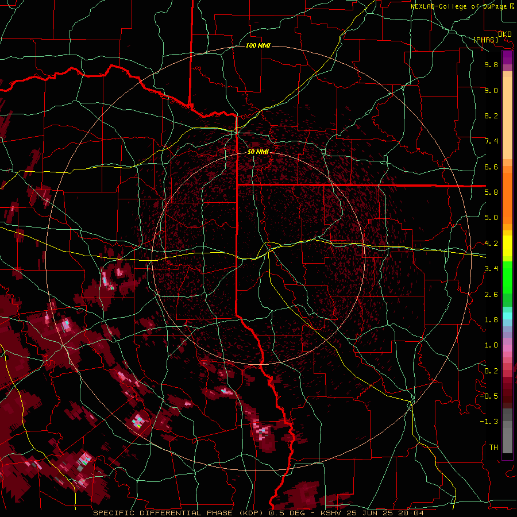The width and height of the screenshot is (517, 517).
Task: Click the 9.8 value on the color scale
Action: (491, 64)
